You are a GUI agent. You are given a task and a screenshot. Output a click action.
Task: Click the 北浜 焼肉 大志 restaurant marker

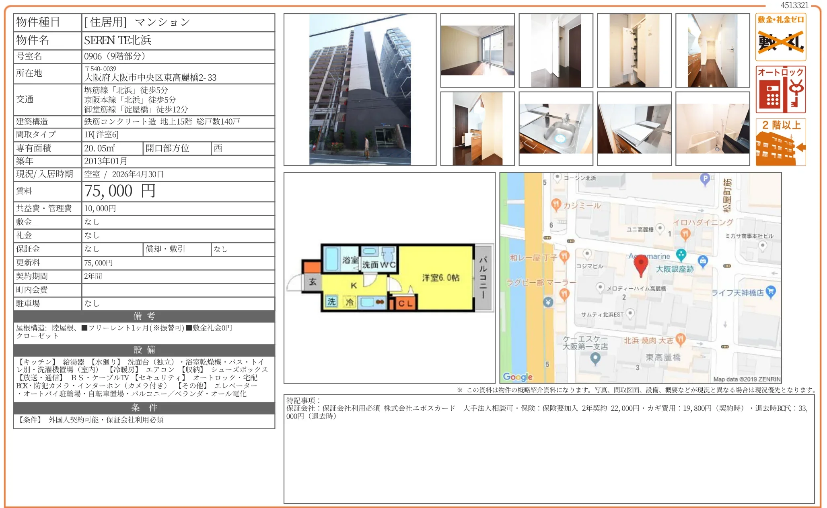coord(680,339)
